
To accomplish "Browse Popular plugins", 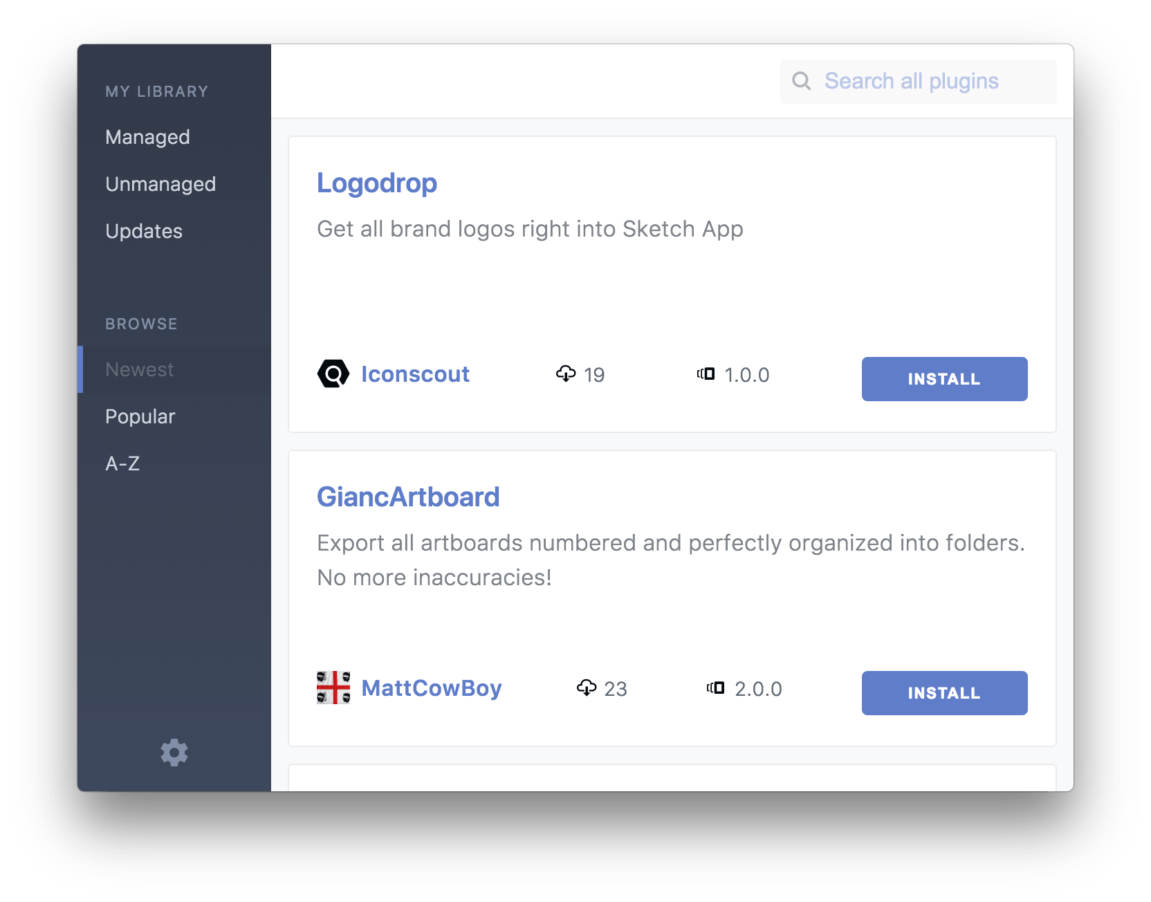I will click(174, 416).
